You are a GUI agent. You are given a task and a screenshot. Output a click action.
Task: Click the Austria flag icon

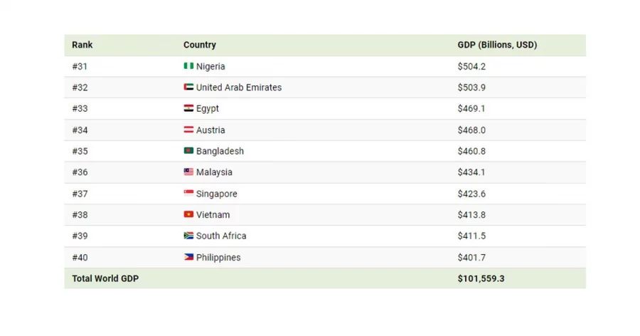[x=188, y=130]
